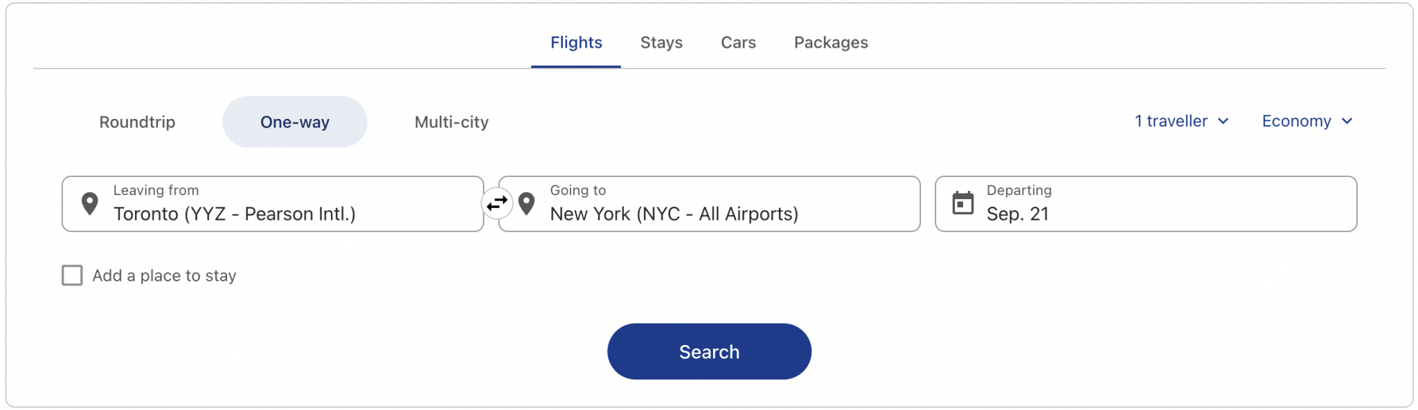Select the Multi-city trip type option

coord(451,122)
